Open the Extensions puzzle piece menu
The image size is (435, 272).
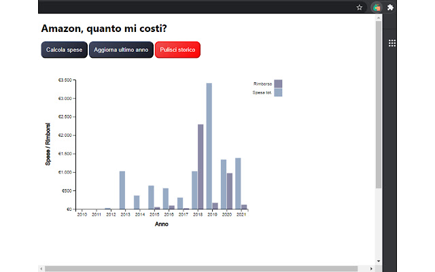(391, 7)
